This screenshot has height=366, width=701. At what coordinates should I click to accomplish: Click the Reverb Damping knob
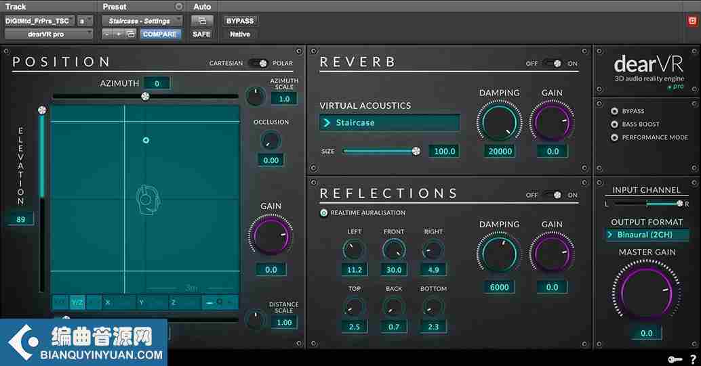click(499, 121)
